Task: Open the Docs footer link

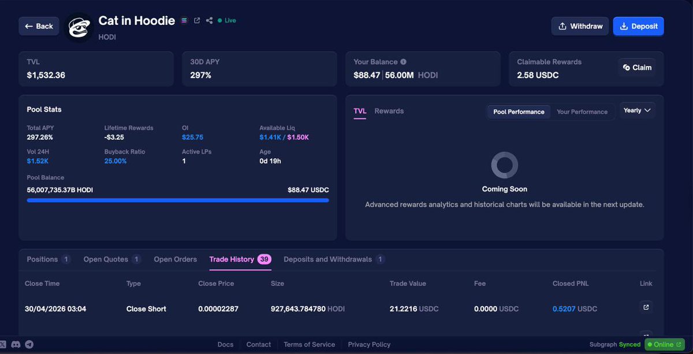Action: [x=225, y=344]
